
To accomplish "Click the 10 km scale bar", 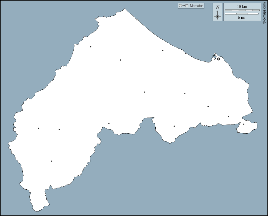I will click(242, 10).
